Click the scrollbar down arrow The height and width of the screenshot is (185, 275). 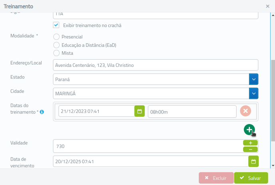tap(273, 165)
